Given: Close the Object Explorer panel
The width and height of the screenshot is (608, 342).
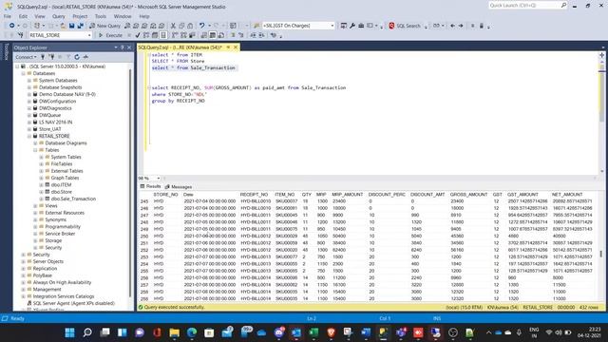Looking at the screenshot, I should (x=129, y=47).
